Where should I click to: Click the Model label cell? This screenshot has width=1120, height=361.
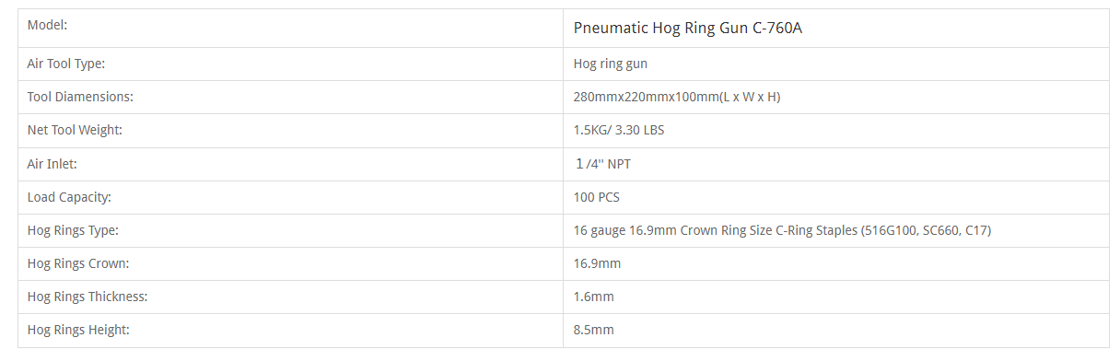290,28
